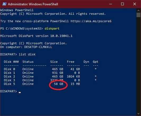Click the 1024 KB free value for Disk 2

click(x=73, y=76)
